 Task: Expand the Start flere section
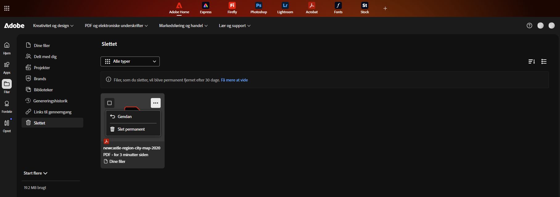click(35, 173)
